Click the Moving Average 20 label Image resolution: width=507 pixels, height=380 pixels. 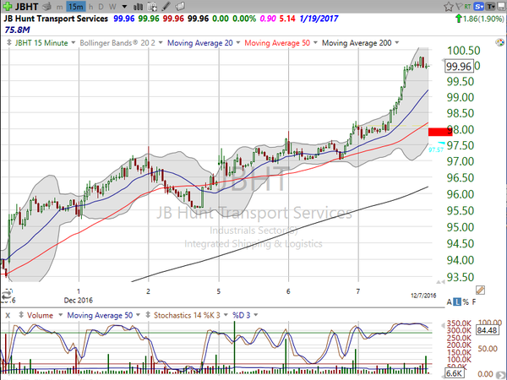[x=199, y=43]
